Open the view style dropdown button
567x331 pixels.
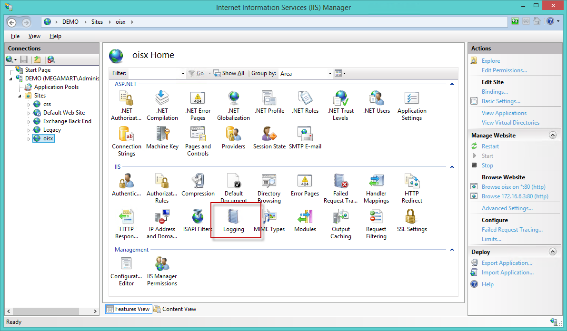(340, 73)
